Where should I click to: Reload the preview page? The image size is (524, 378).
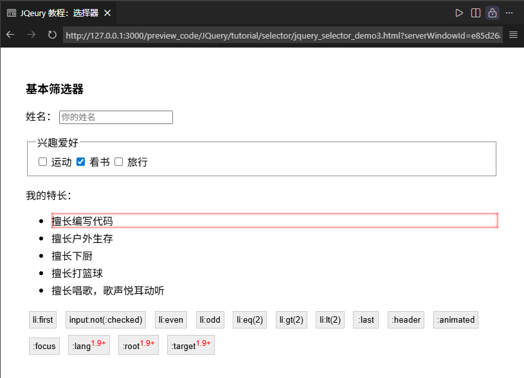(x=52, y=35)
